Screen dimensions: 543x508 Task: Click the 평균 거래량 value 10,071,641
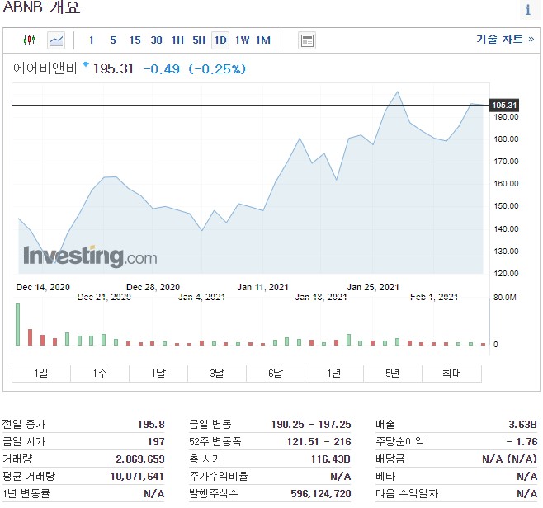coord(137,476)
